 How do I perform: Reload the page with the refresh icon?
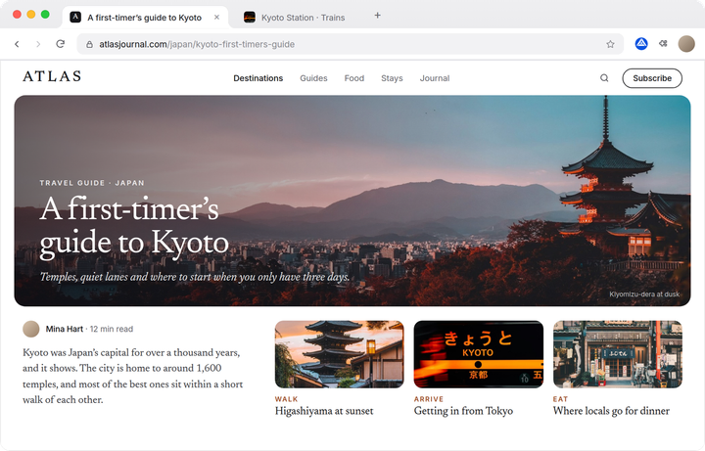61,44
